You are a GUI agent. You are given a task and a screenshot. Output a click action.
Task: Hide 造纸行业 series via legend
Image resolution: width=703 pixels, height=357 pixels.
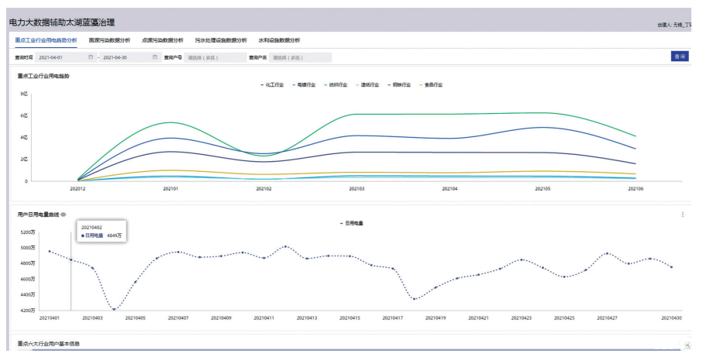(368, 84)
